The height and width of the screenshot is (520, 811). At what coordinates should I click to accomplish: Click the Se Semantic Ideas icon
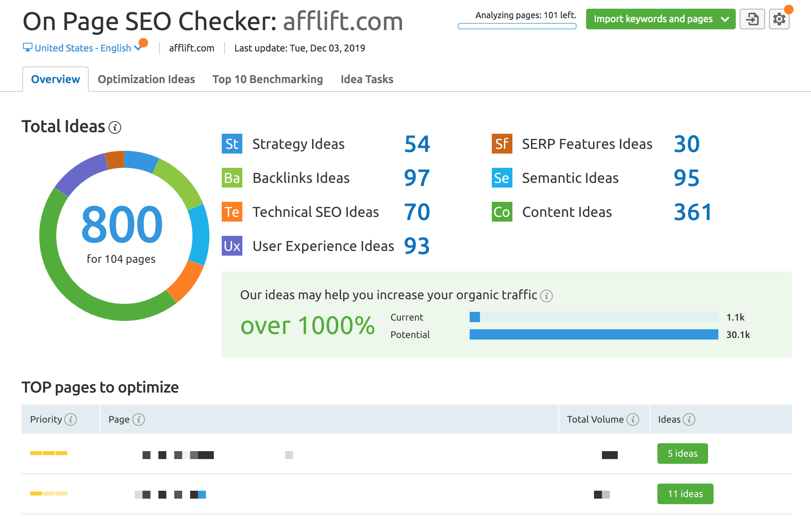502,178
